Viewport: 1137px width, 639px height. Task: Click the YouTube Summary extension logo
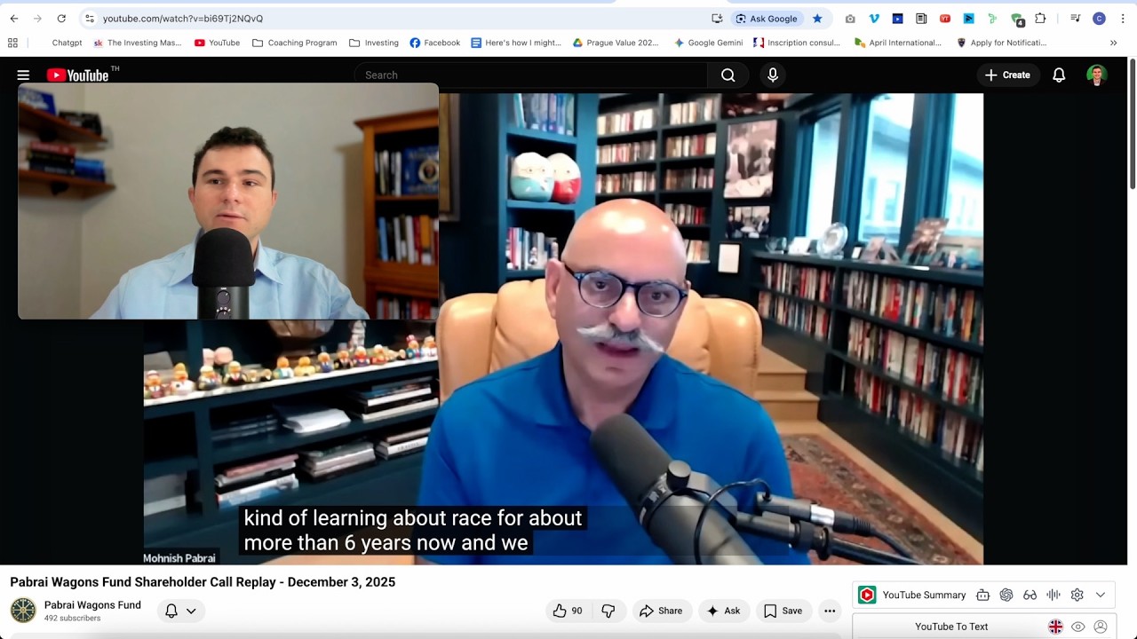tap(867, 595)
